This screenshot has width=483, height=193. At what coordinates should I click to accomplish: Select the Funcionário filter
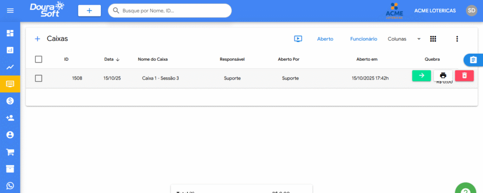[x=363, y=39]
